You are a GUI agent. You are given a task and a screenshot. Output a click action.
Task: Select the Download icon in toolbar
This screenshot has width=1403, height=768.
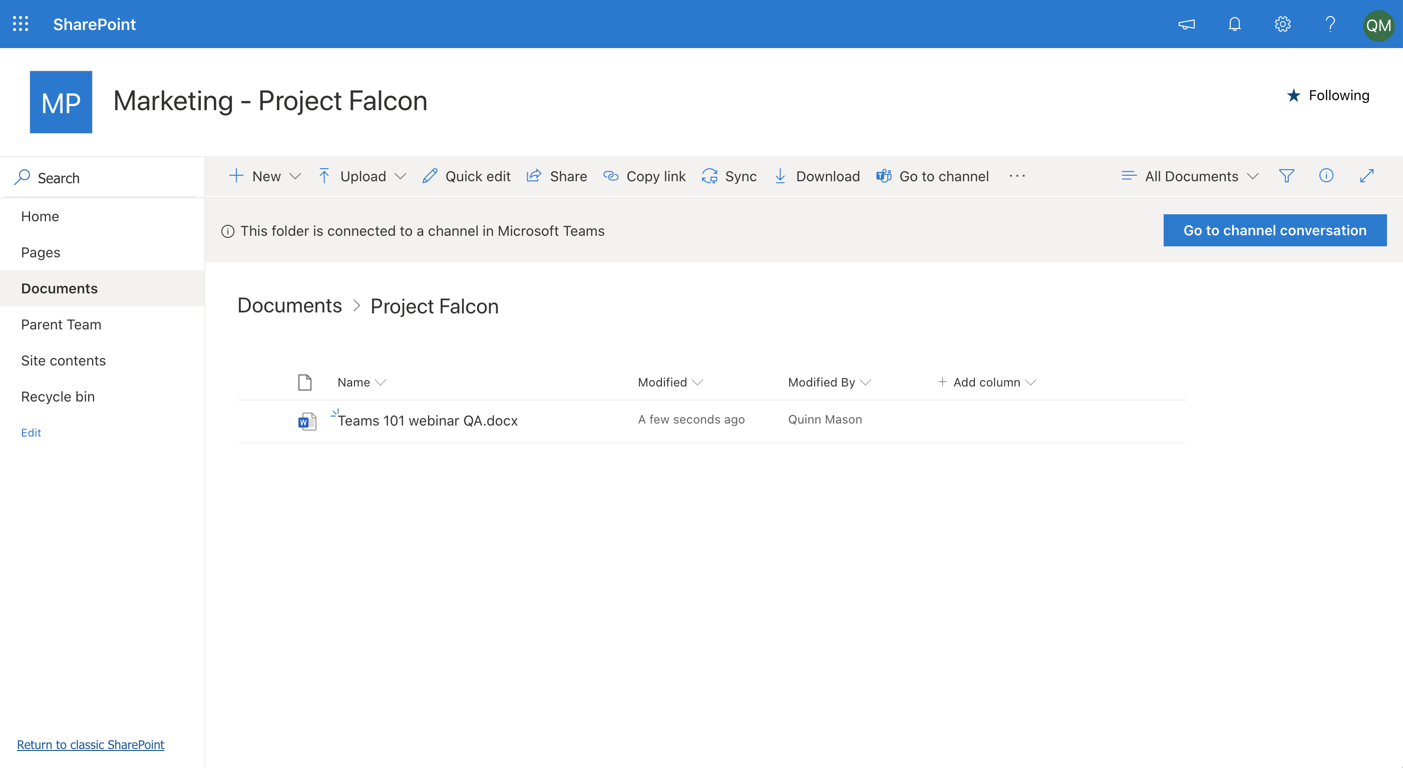tap(780, 176)
